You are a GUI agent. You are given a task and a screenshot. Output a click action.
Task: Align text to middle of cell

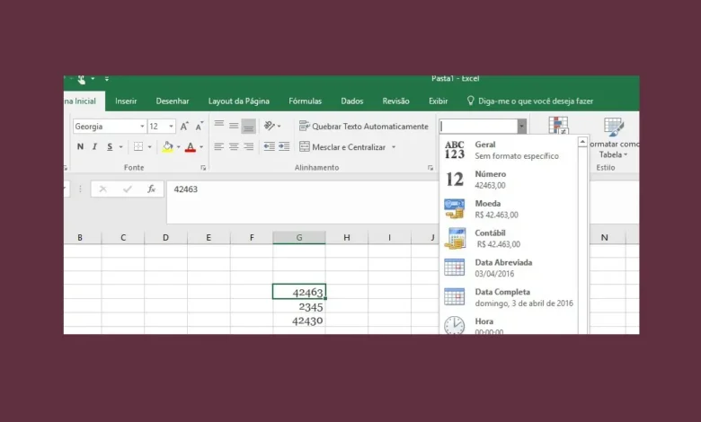pyautogui.click(x=234, y=126)
